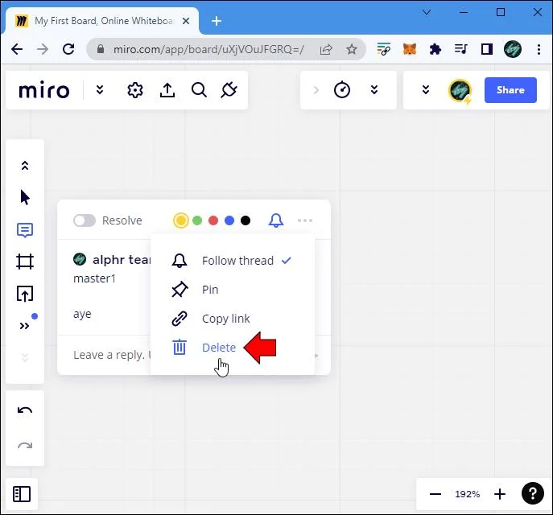Click the collaborator avatar next to Share
Viewport: 553px width, 515px height.
coord(460,91)
